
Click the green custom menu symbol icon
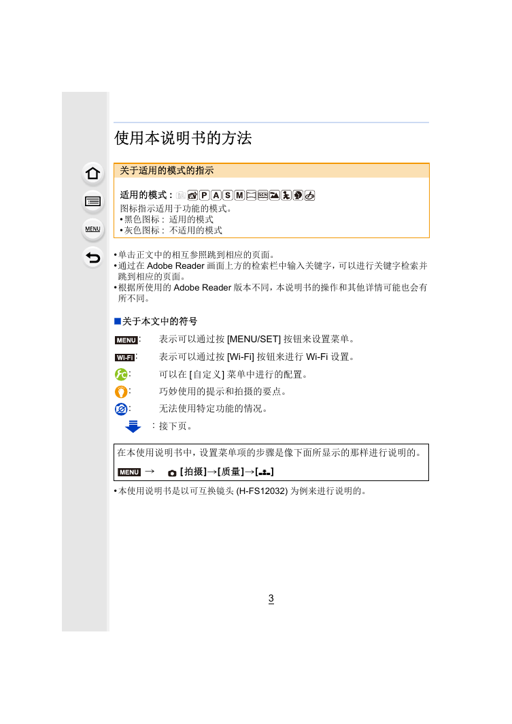121,374
